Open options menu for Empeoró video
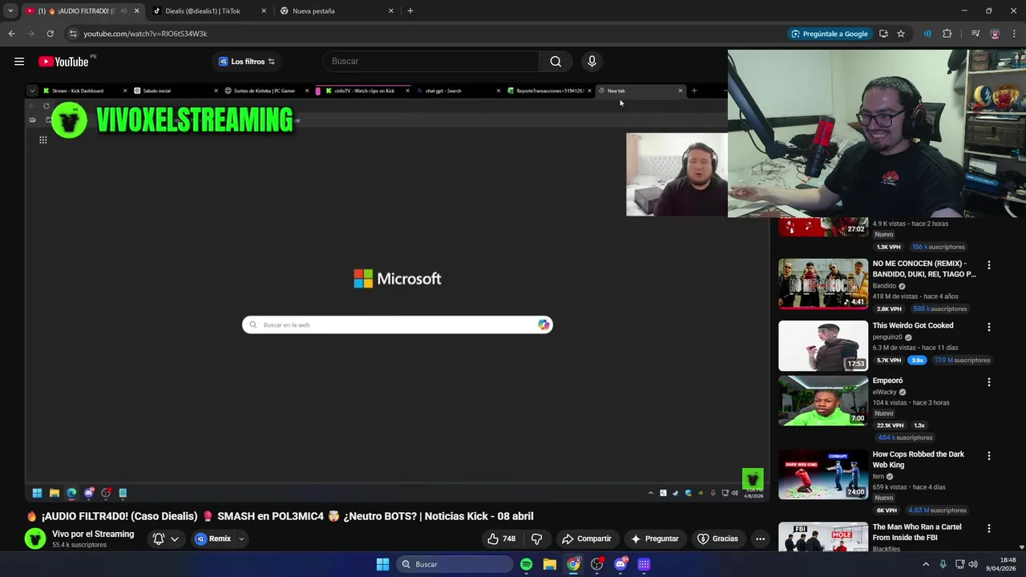This screenshot has height=577, width=1026. click(x=988, y=382)
